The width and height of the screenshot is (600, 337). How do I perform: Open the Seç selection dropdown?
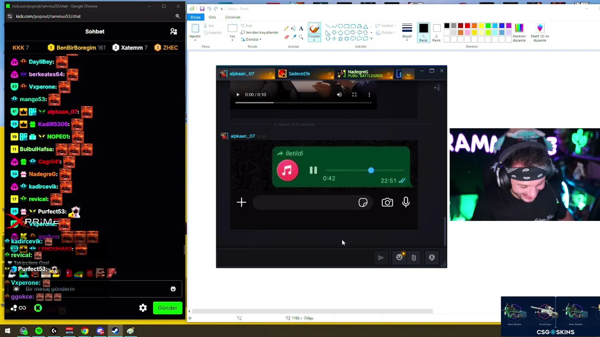pyautogui.click(x=232, y=32)
